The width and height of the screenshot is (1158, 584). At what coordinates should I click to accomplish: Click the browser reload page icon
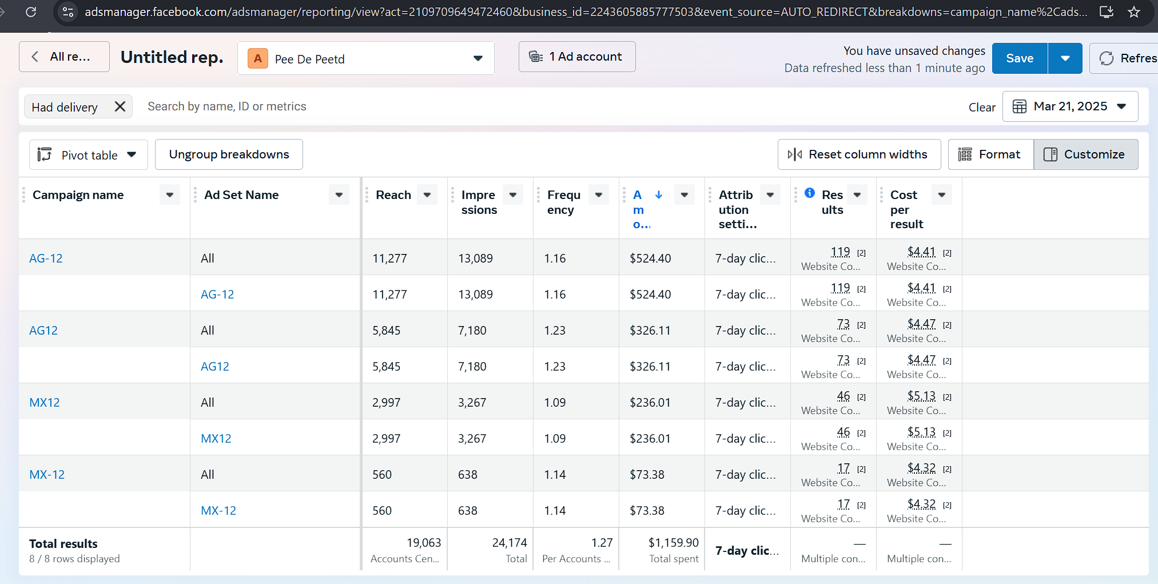(31, 11)
